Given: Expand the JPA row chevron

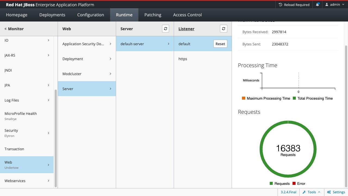Looking at the screenshot, I should (48, 85).
